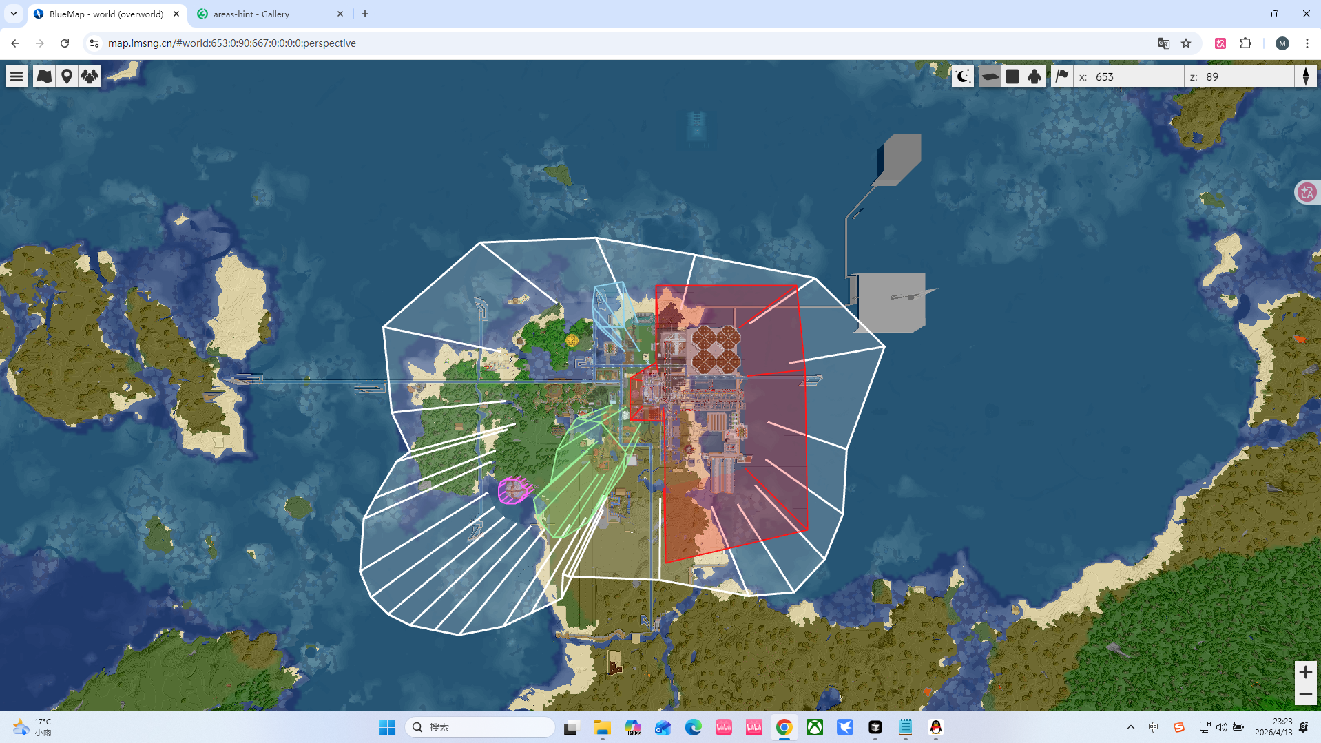Open the weather widget showing 17°C

click(x=33, y=727)
